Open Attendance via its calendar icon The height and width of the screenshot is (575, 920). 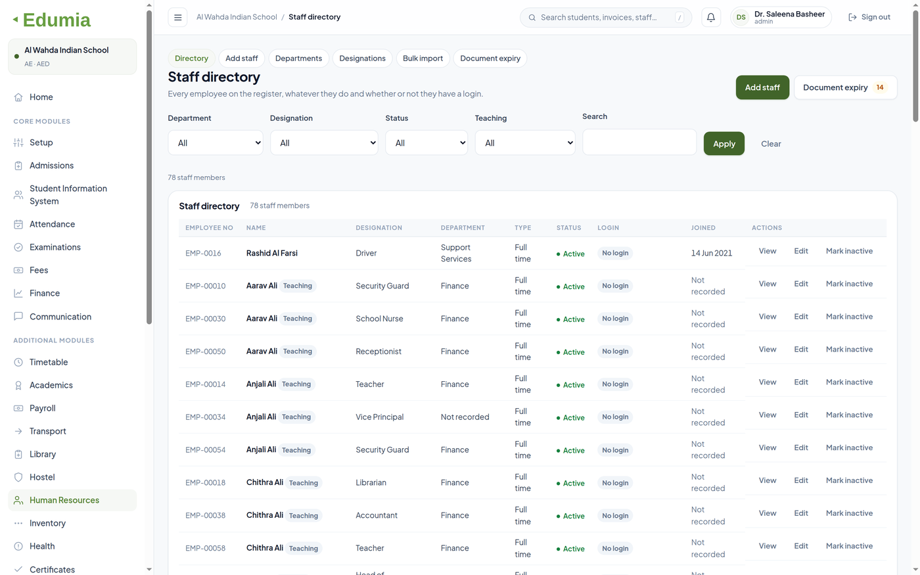[x=18, y=224]
